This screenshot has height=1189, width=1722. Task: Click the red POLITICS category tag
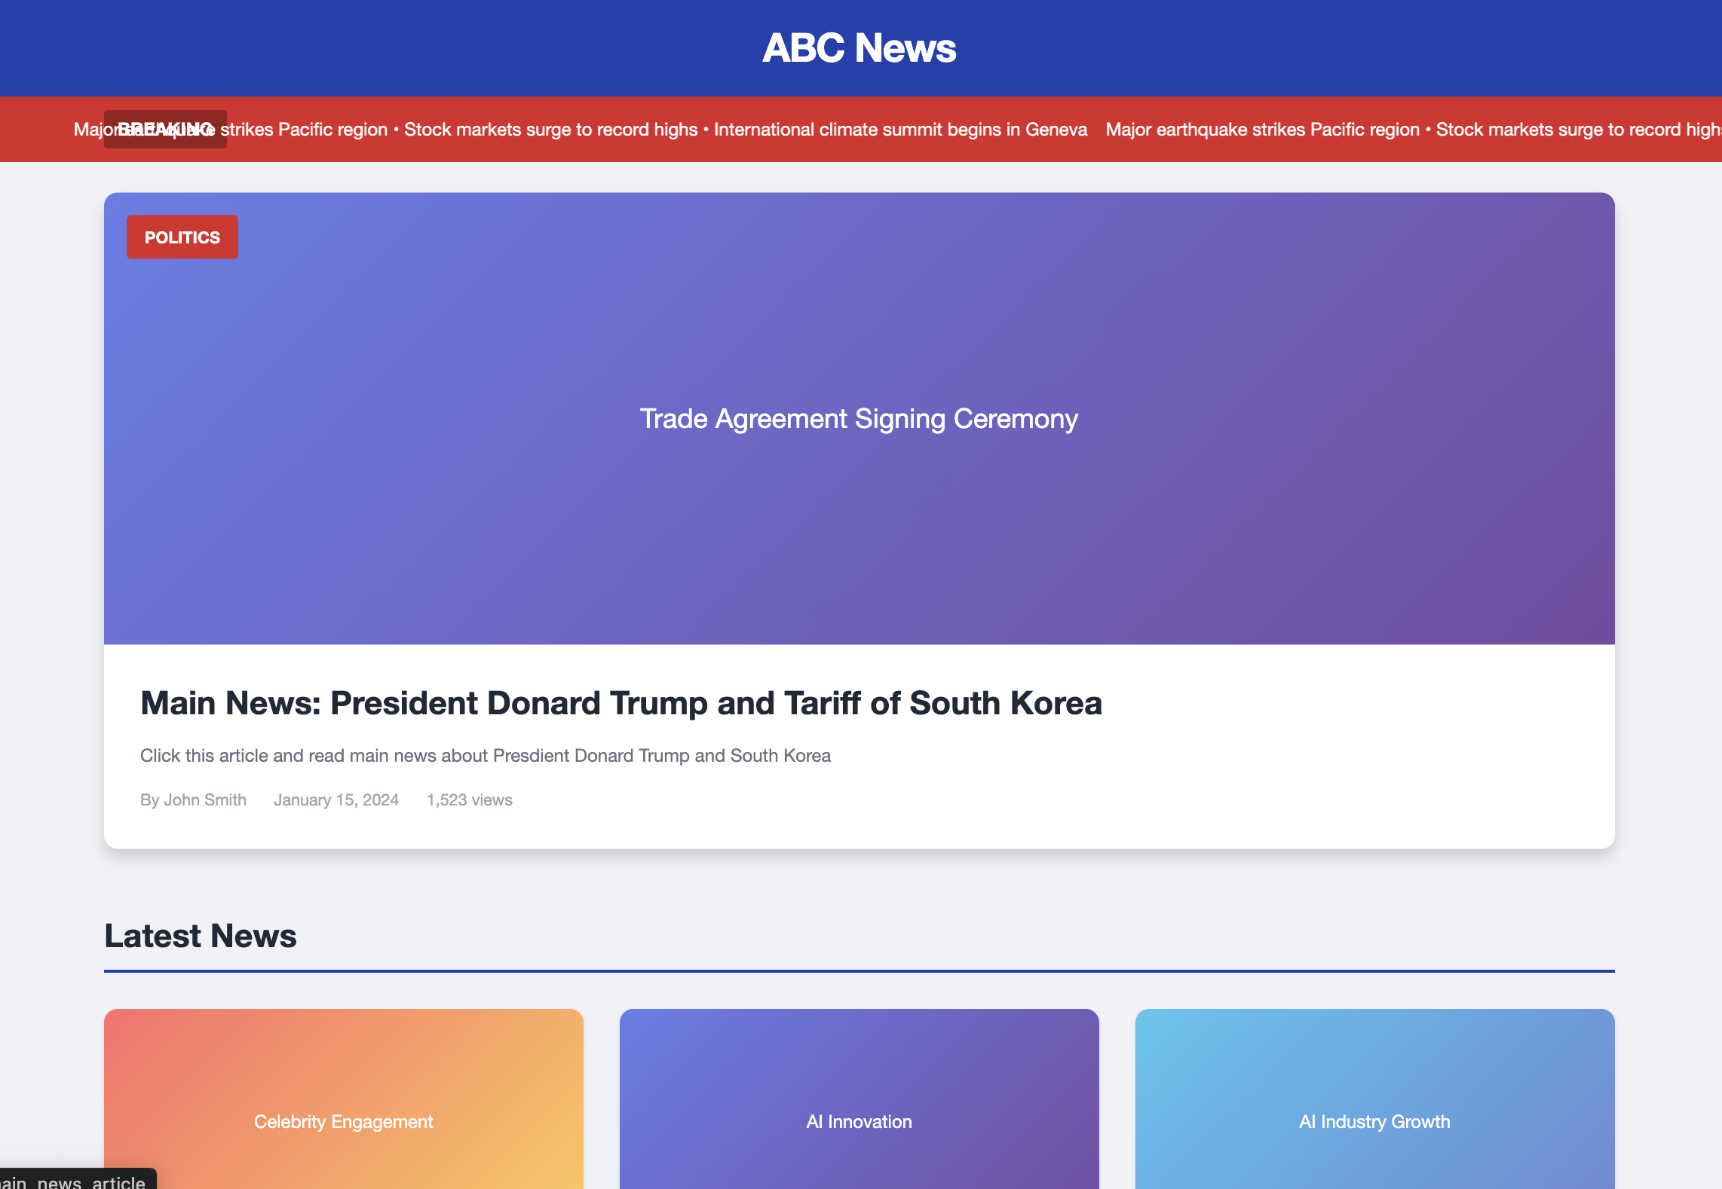click(x=182, y=237)
